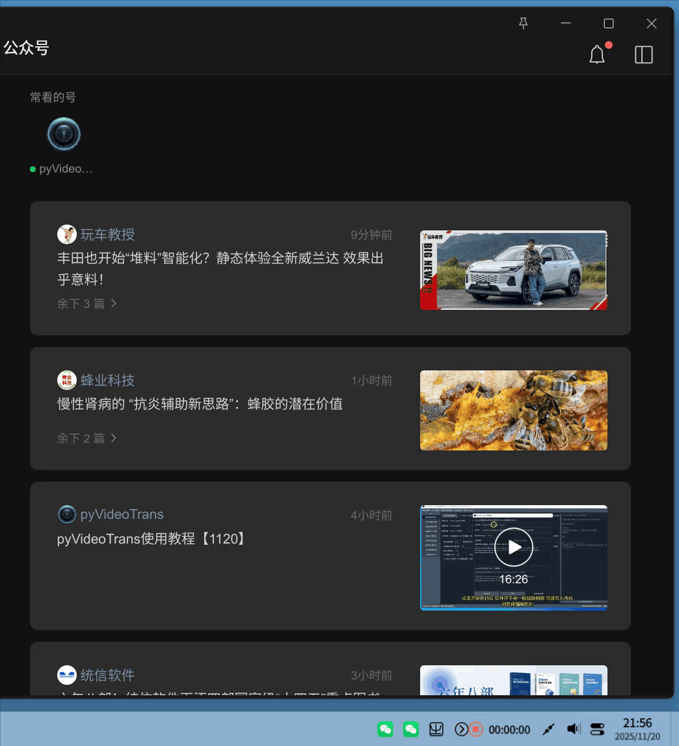Click the 9分钟前 timestamp
This screenshot has height=746, width=679.
pyautogui.click(x=371, y=234)
